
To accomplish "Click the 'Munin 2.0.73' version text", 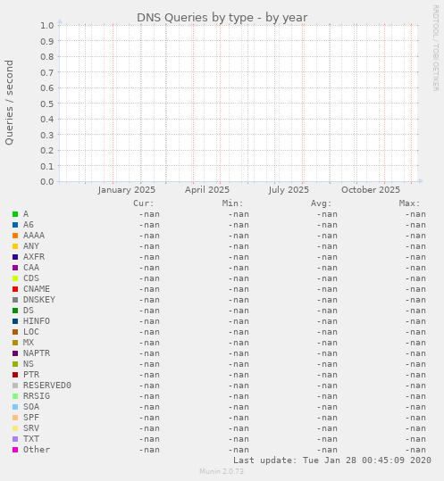I will pyautogui.click(x=222, y=471).
